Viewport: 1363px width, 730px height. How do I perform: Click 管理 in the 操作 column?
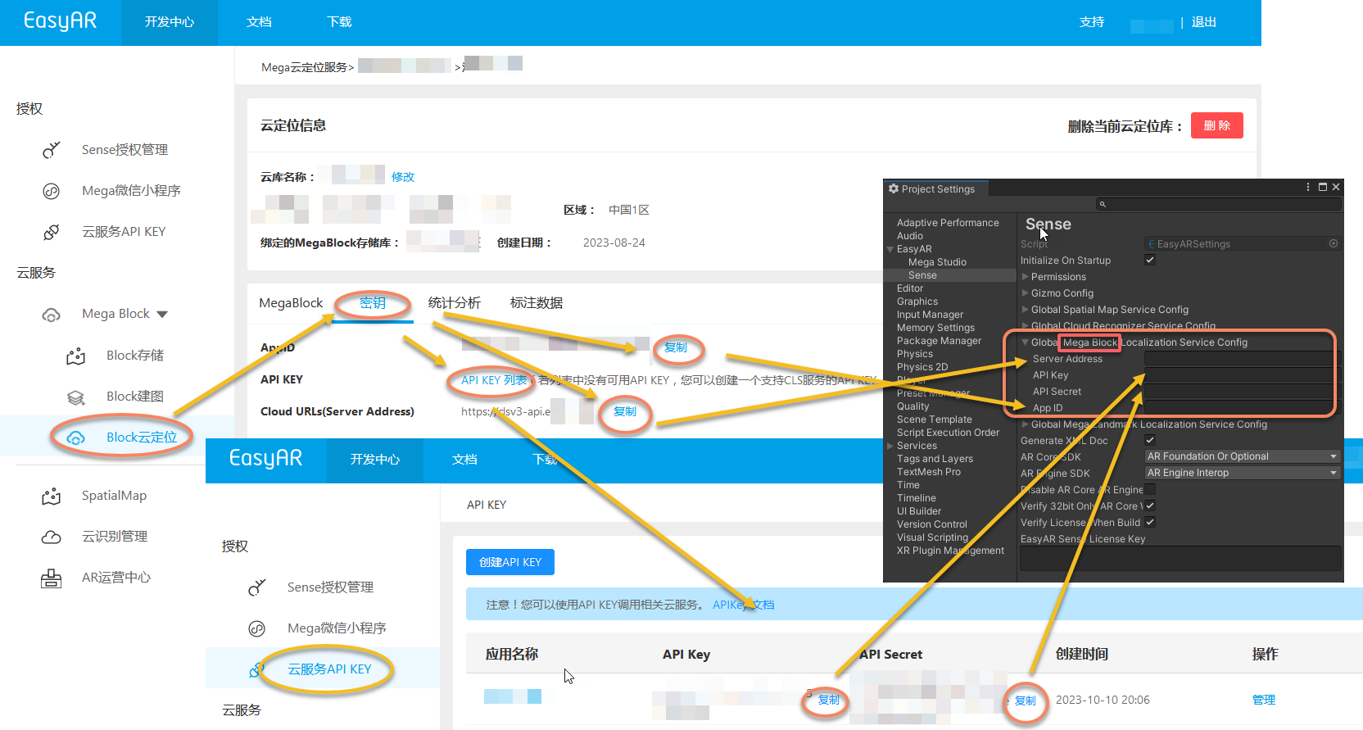click(1264, 700)
